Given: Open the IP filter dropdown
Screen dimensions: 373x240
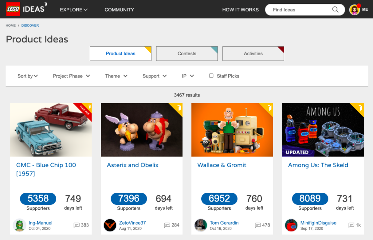Looking at the screenshot, I should (x=188, y=76).
